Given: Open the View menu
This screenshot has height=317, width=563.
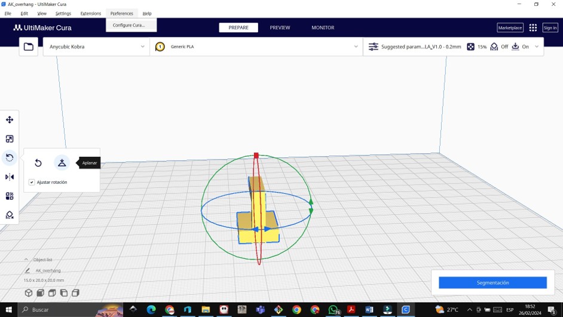Looking at the screenshot, I should [x=42, y=13].
